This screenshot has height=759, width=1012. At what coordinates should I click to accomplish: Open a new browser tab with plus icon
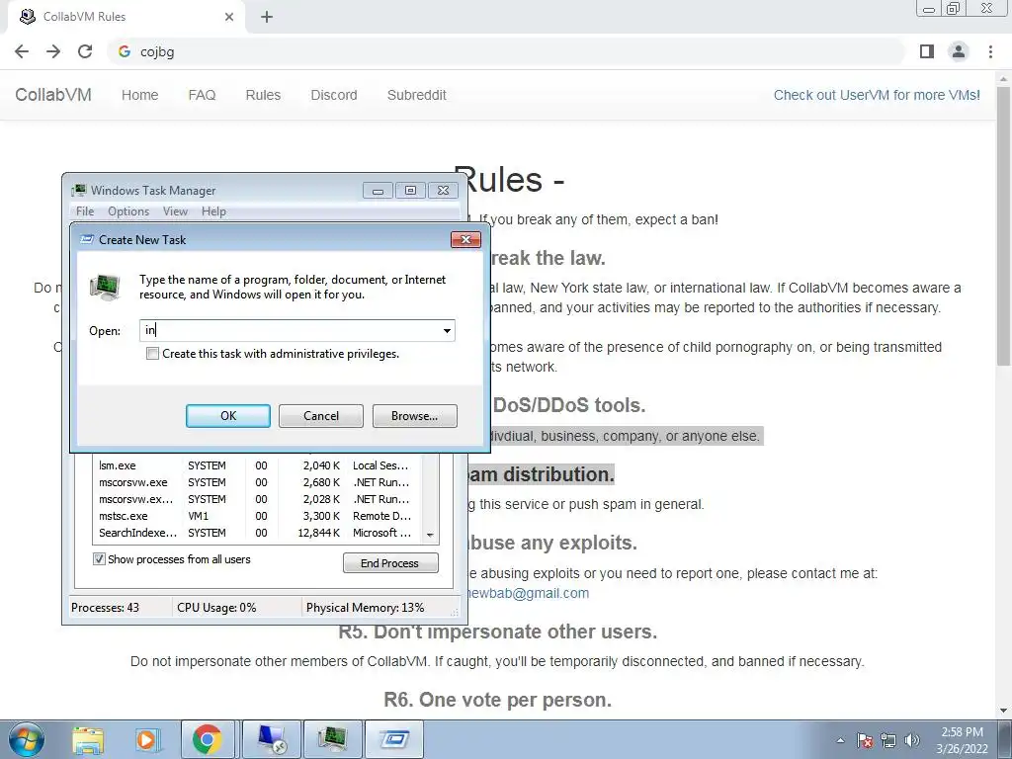[267, 17]
